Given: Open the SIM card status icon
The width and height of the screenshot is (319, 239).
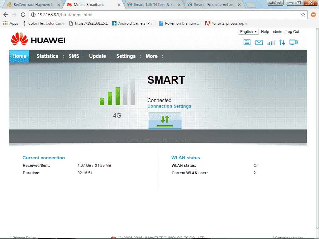Looking at the screenshot, I should 247,42.
